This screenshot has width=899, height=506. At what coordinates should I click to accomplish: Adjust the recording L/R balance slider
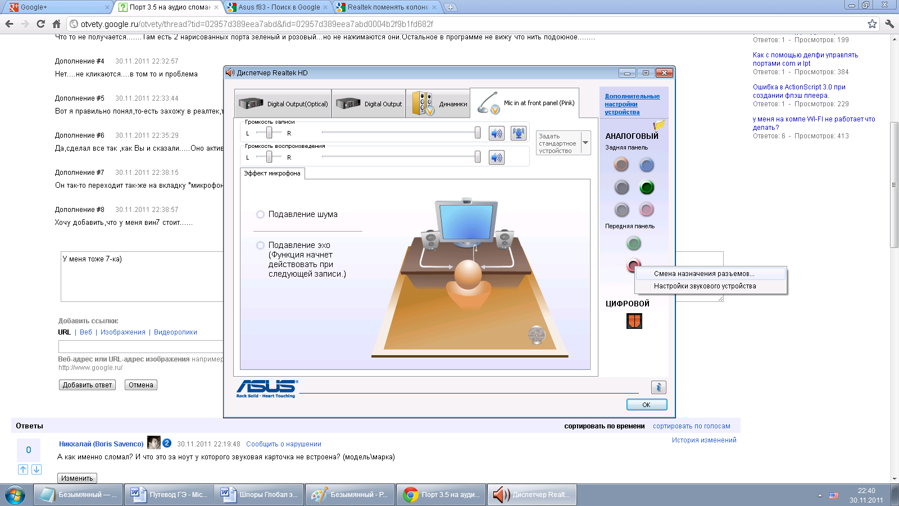269,133
